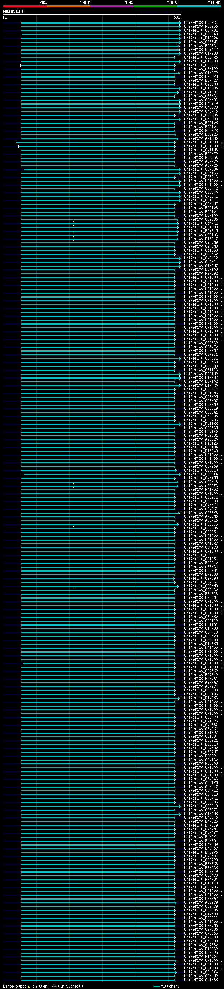Click the cyan alignment bar for UniRef100_Q8LPC4
The width and height of the screenshot is (224, 989).
click(x=101, y=23)
